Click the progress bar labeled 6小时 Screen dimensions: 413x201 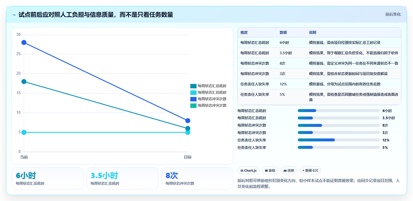point(339,111)
